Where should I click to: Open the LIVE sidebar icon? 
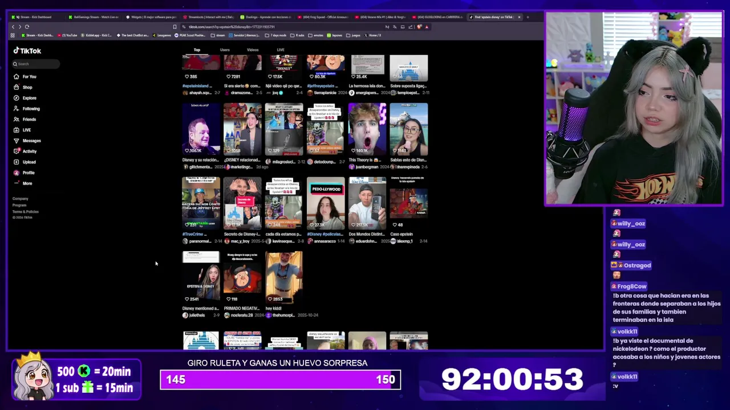click(15, 130)
